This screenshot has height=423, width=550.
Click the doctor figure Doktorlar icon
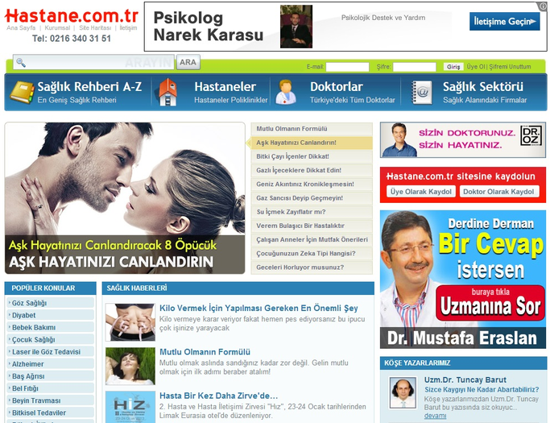coord(286,93)
